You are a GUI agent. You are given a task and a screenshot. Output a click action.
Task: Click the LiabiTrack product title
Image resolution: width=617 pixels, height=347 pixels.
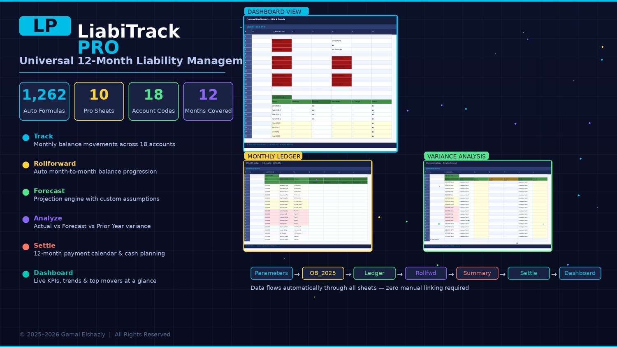(129, 31)
